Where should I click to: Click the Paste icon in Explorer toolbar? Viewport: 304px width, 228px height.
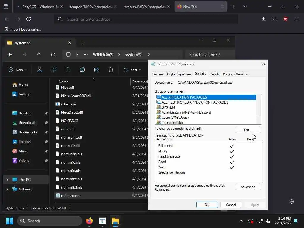[x=68, y=70]
